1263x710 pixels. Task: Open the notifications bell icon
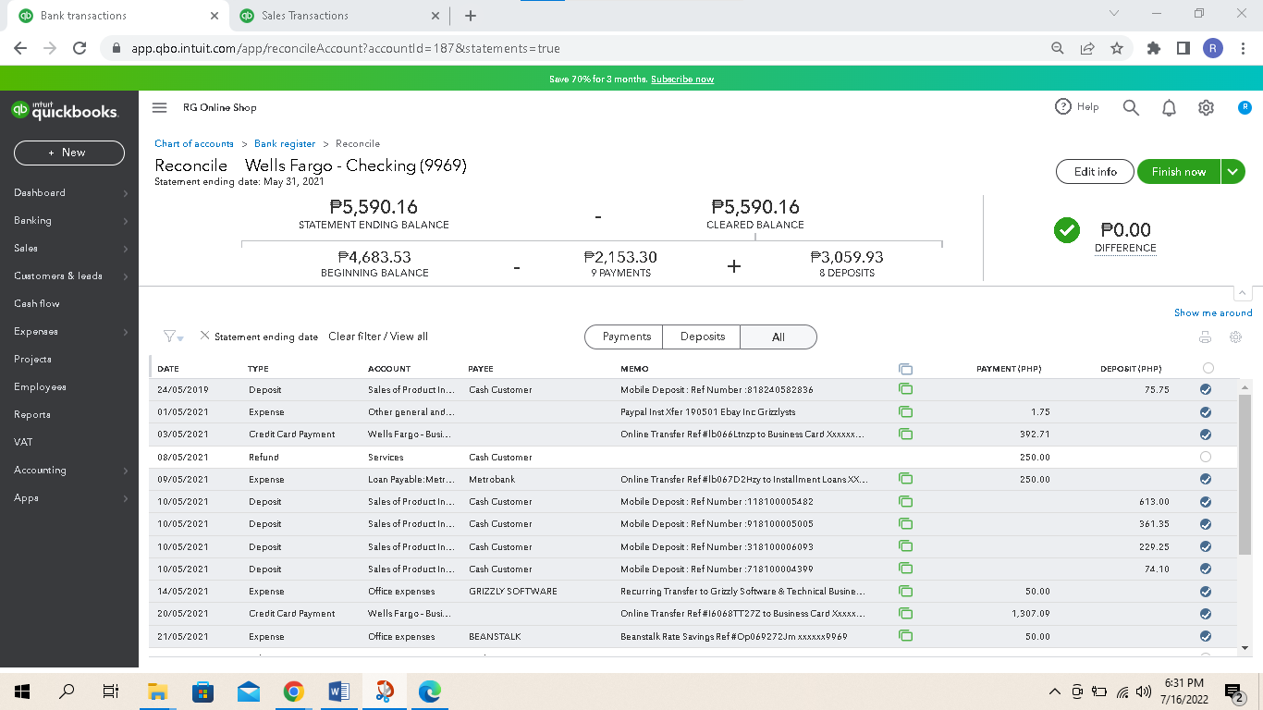[1169, 108]
